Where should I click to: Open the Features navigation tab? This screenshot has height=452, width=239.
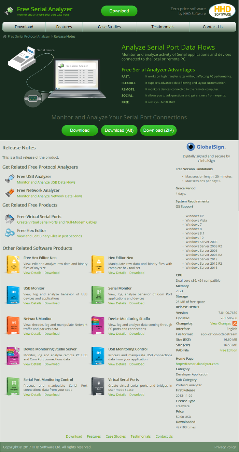pyautogui.click(x=64, y=27)
